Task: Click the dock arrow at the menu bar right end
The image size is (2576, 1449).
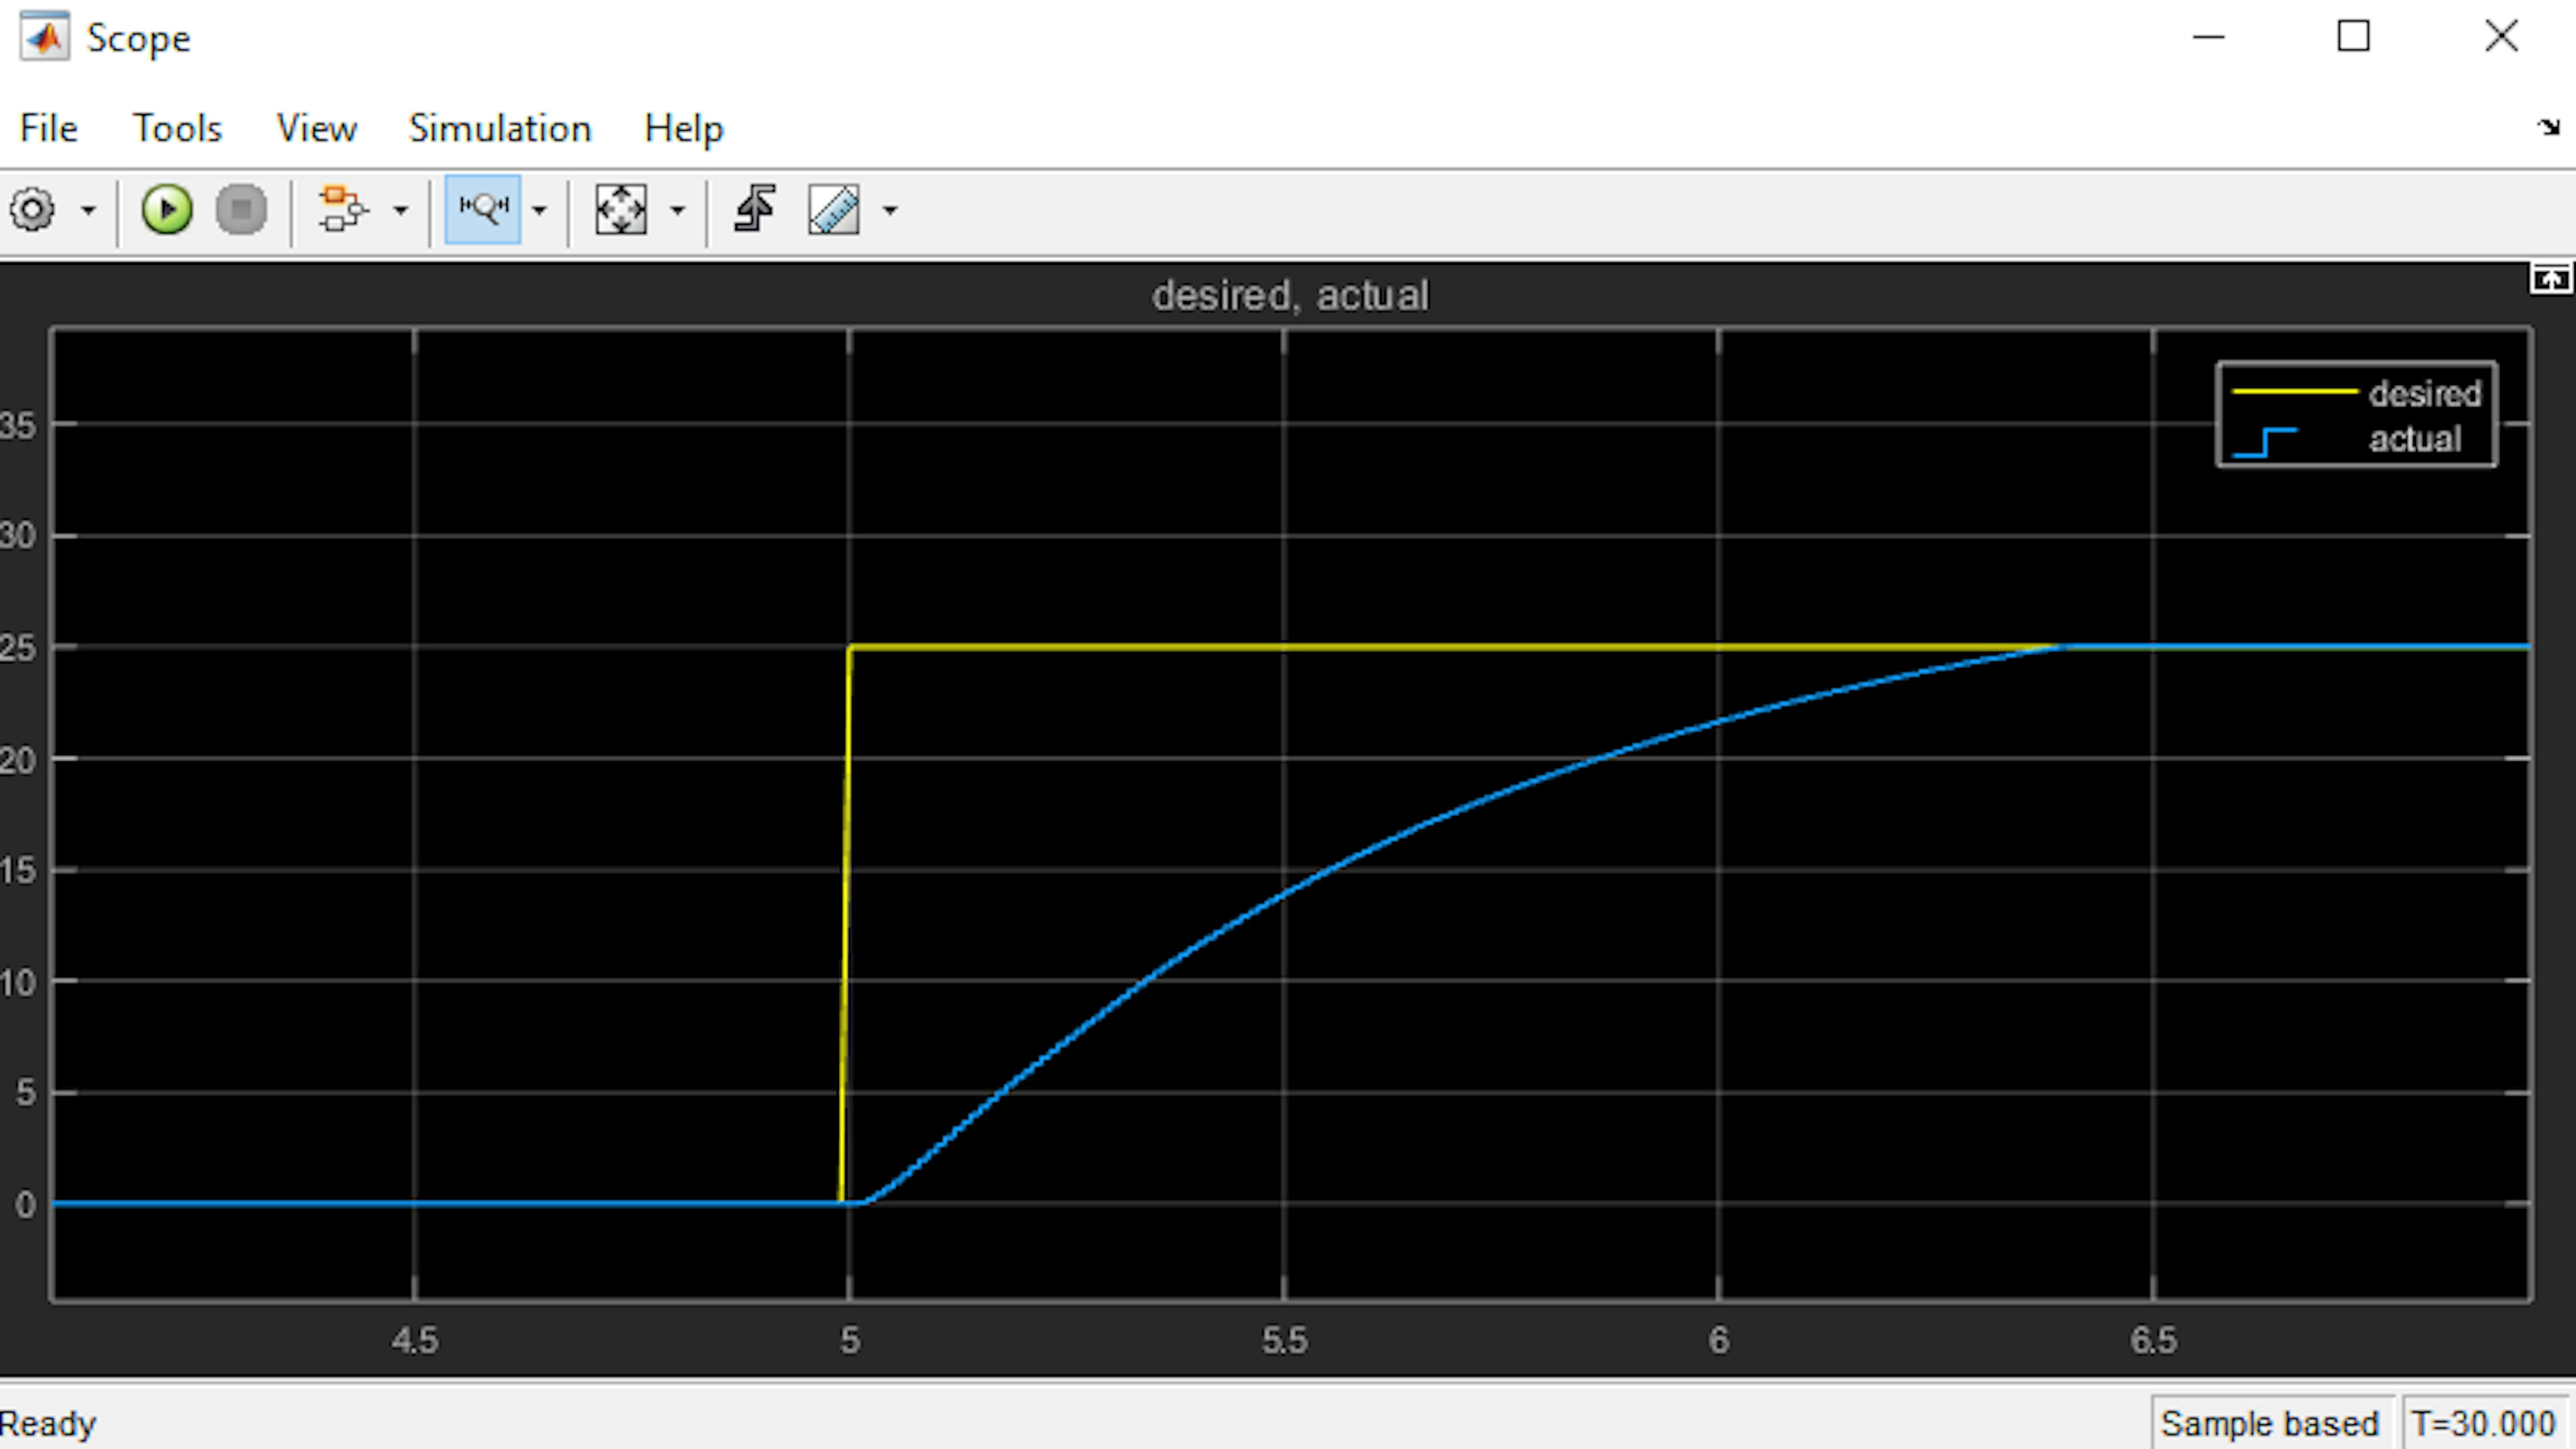Action: point(2548,127)
